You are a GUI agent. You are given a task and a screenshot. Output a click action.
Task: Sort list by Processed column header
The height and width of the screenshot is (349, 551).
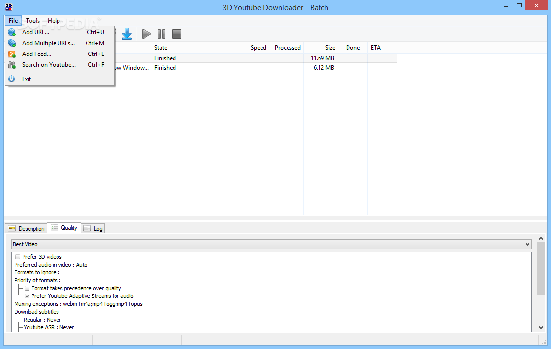(287, 47)
